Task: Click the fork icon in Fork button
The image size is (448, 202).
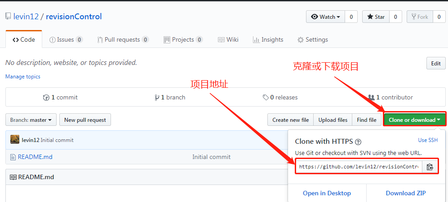Action: tap(414, 17)
